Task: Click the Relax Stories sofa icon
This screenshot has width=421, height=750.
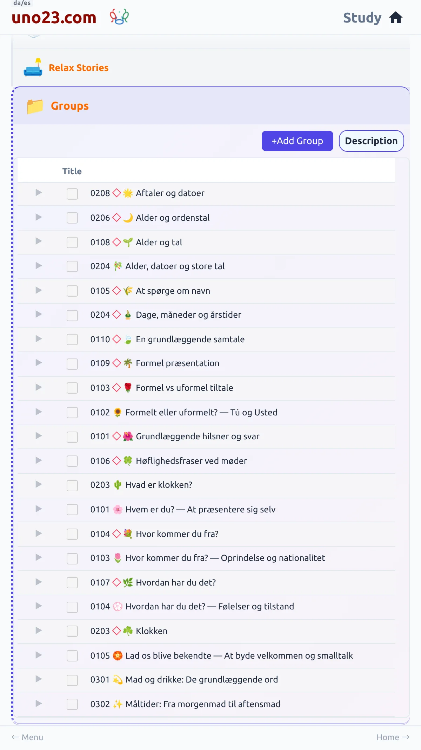Action: pos(33,67)
